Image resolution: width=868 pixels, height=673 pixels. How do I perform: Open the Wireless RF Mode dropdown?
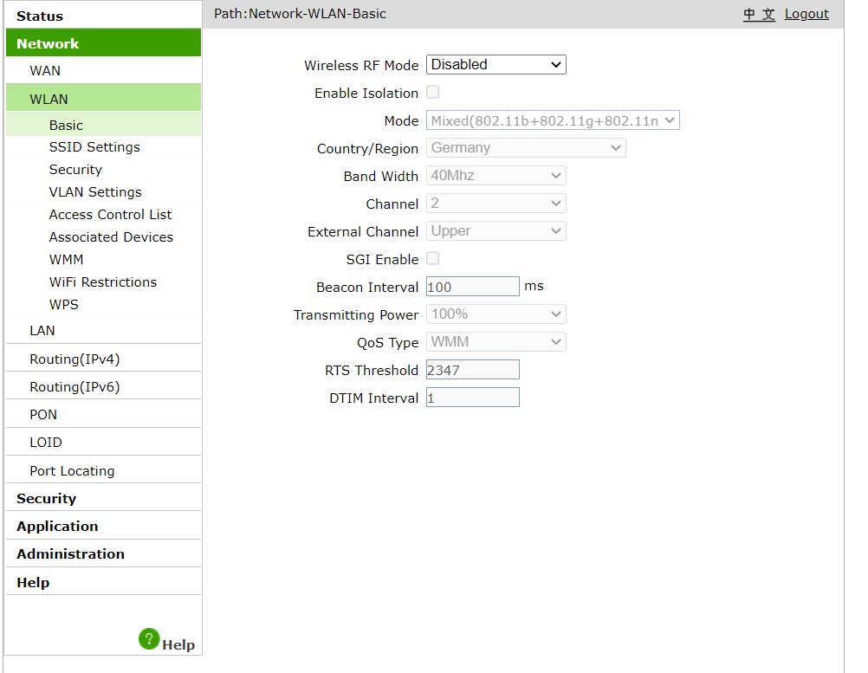click(496, 65)
